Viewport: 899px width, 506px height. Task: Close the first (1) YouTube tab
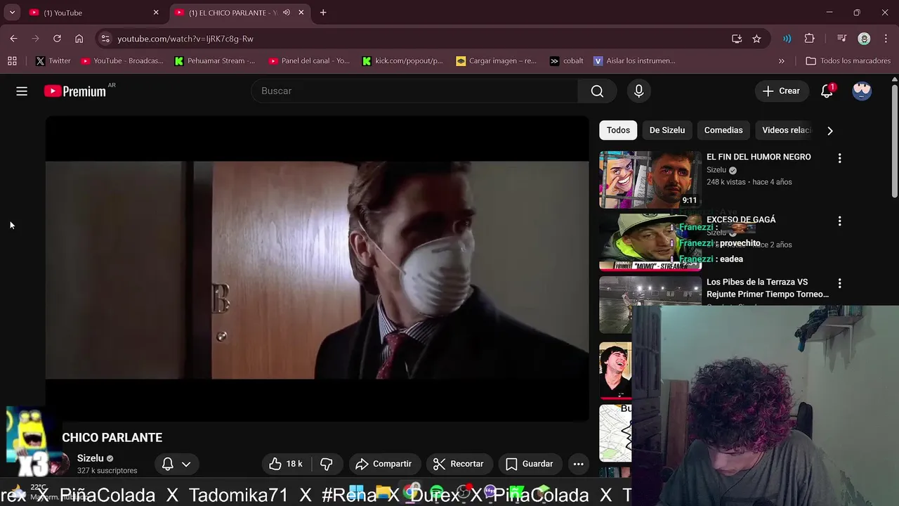coord(156,13)
